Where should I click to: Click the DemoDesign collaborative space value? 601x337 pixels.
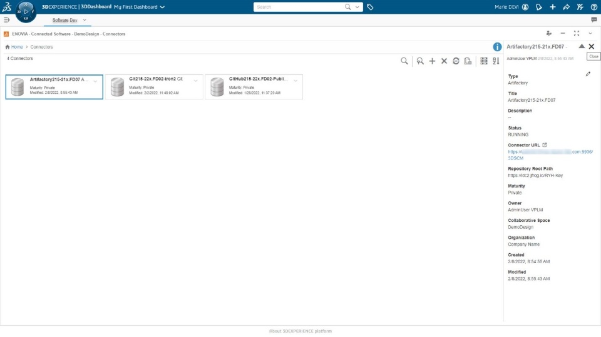click(x=520, y=227)
